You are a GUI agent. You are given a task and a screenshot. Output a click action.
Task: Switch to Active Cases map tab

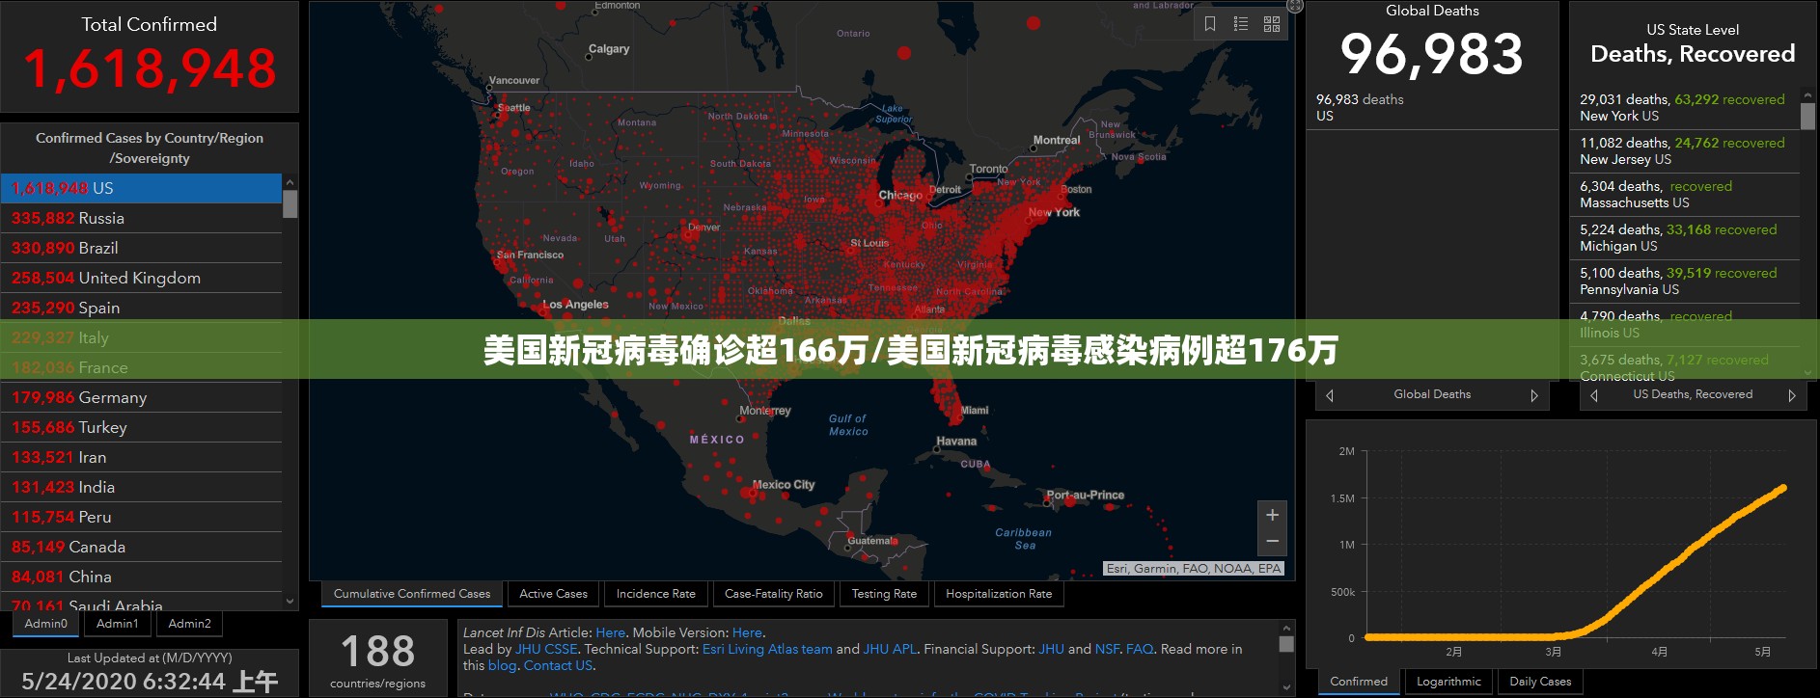[x=554, y=594]
